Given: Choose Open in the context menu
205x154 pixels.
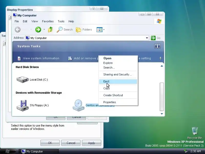Looking at the screenshot, I should click(x=118, y=58).
